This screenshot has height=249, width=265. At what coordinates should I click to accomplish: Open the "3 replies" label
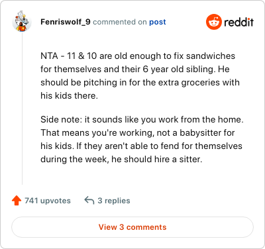point(114,201)
